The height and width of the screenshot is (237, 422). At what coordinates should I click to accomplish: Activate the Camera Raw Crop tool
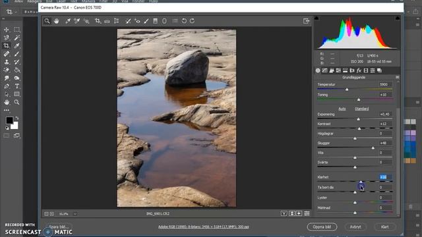[x=98, y=21]
